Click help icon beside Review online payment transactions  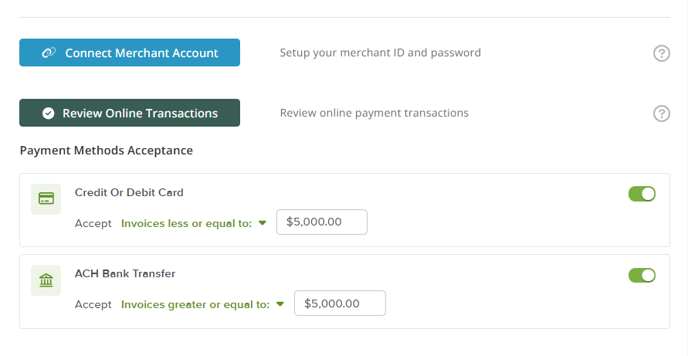pos(661,114)
